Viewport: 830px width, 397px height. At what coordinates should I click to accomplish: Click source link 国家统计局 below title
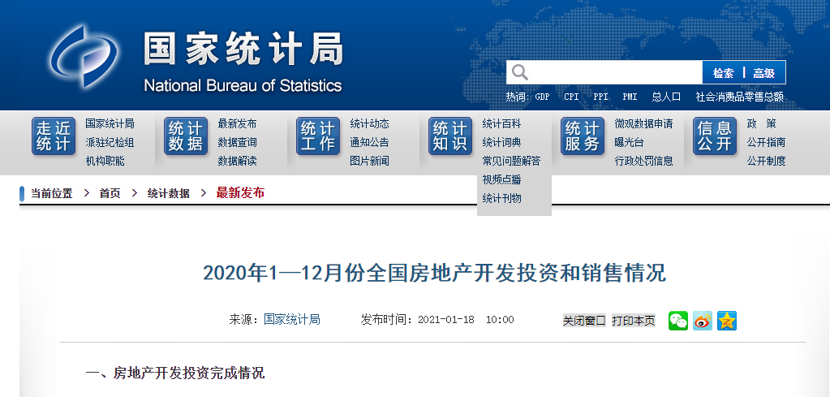click(x=292, y=320)
